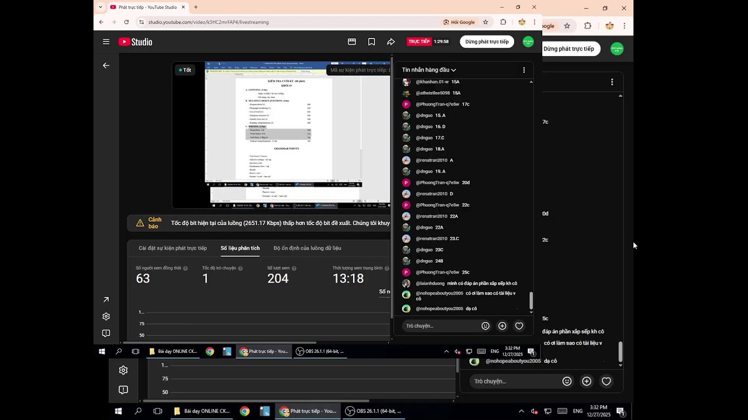The width and height of the screenshot is (748, 420).
Task: Click the plus icon in front window's chat box
Action: pos(502,326)
